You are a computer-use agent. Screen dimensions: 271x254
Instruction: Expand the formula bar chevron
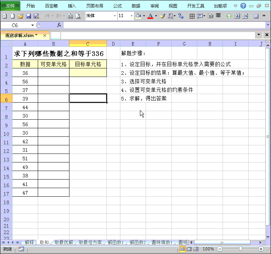268,25
